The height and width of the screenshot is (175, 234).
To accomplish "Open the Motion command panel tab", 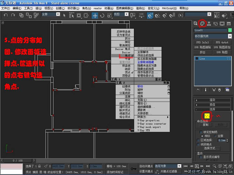I will 215,24.
